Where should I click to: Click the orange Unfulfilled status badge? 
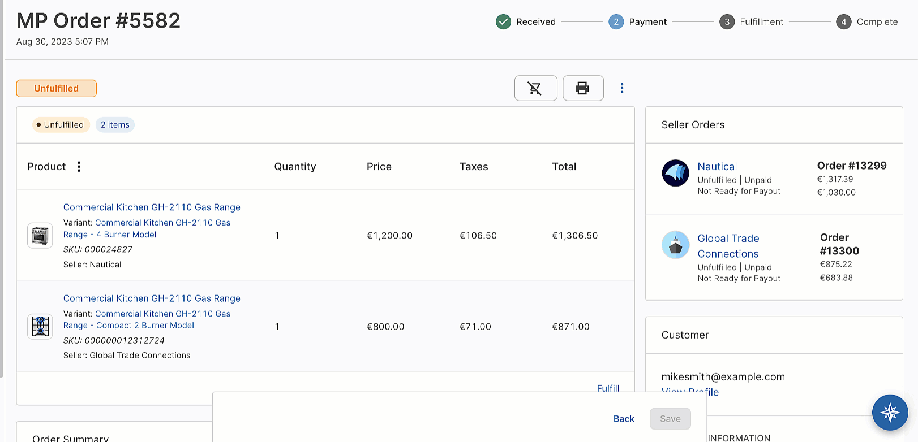57,88
